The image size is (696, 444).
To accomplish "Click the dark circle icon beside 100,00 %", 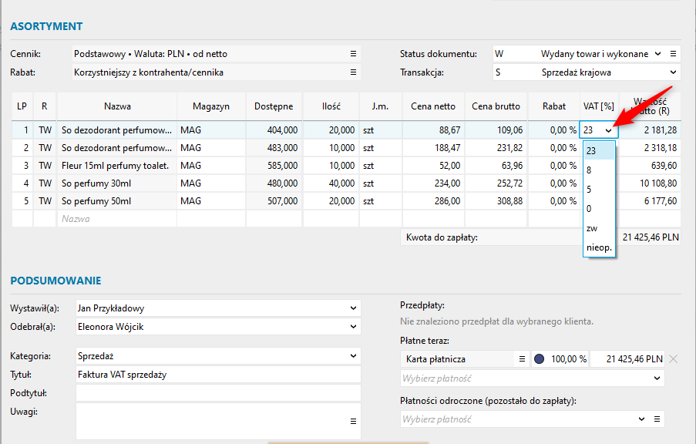I will click(x=539, y=359).
